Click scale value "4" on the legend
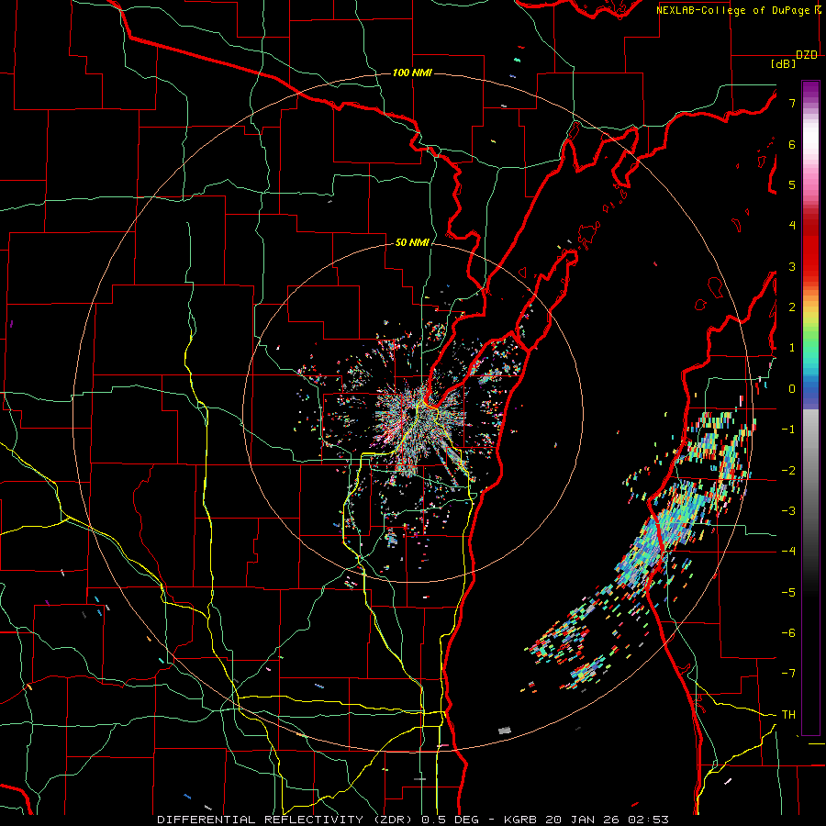826x826 pixels. (792, 226)
